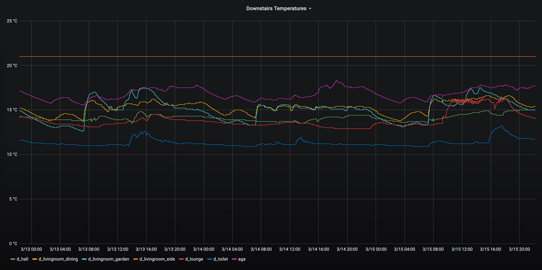Open color picker for d_livingroom_dining yellow swatch
The width and height of the screenshot is (542, 270).
pos(35,258)
